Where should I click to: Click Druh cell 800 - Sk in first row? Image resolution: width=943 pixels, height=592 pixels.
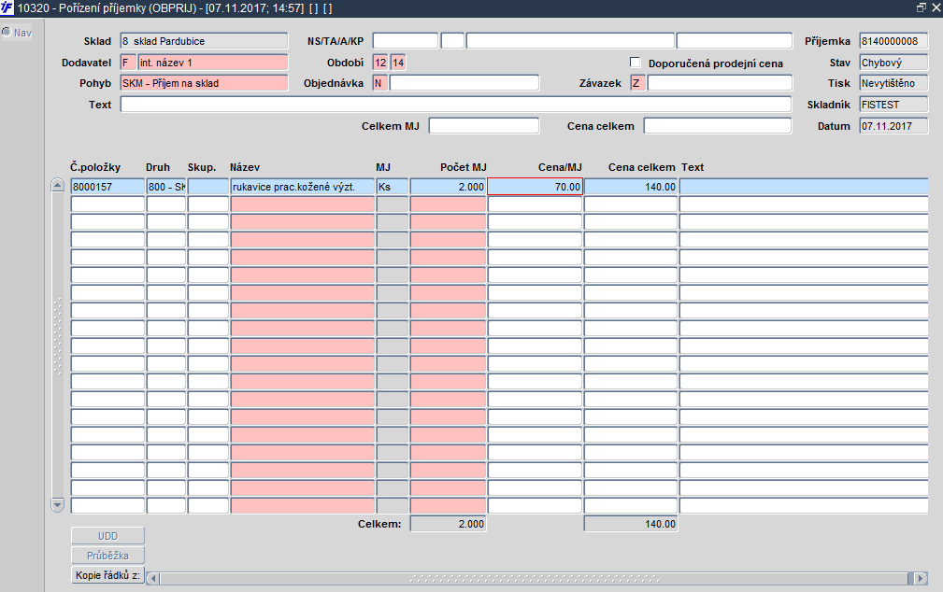click(166, 187)
